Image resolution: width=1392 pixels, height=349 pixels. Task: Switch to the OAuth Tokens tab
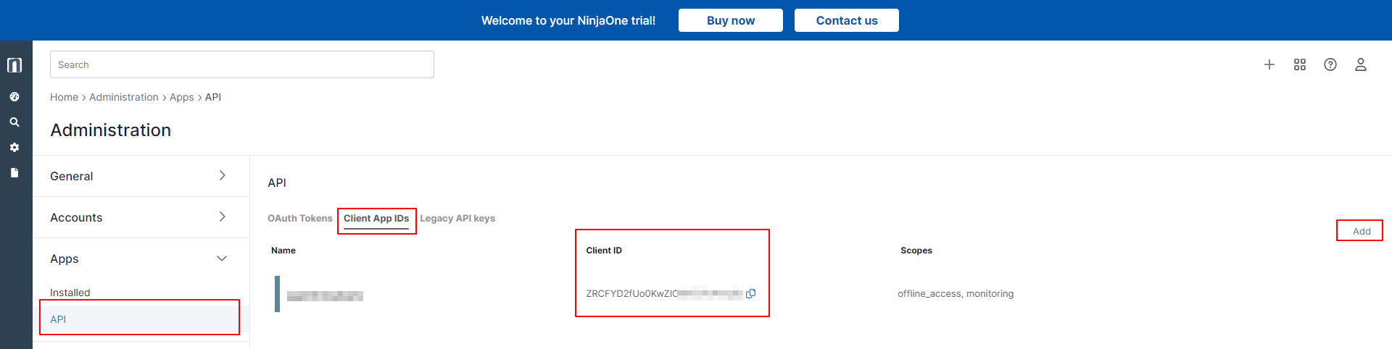point(299,218)
